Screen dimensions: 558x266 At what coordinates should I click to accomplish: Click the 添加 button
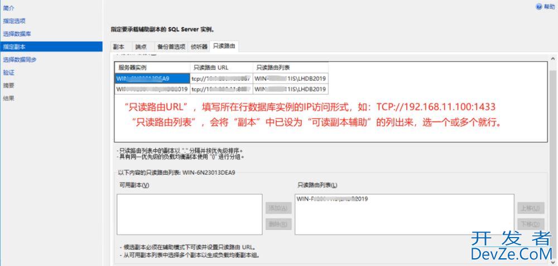pyautogui.click(x=278, y=208)
